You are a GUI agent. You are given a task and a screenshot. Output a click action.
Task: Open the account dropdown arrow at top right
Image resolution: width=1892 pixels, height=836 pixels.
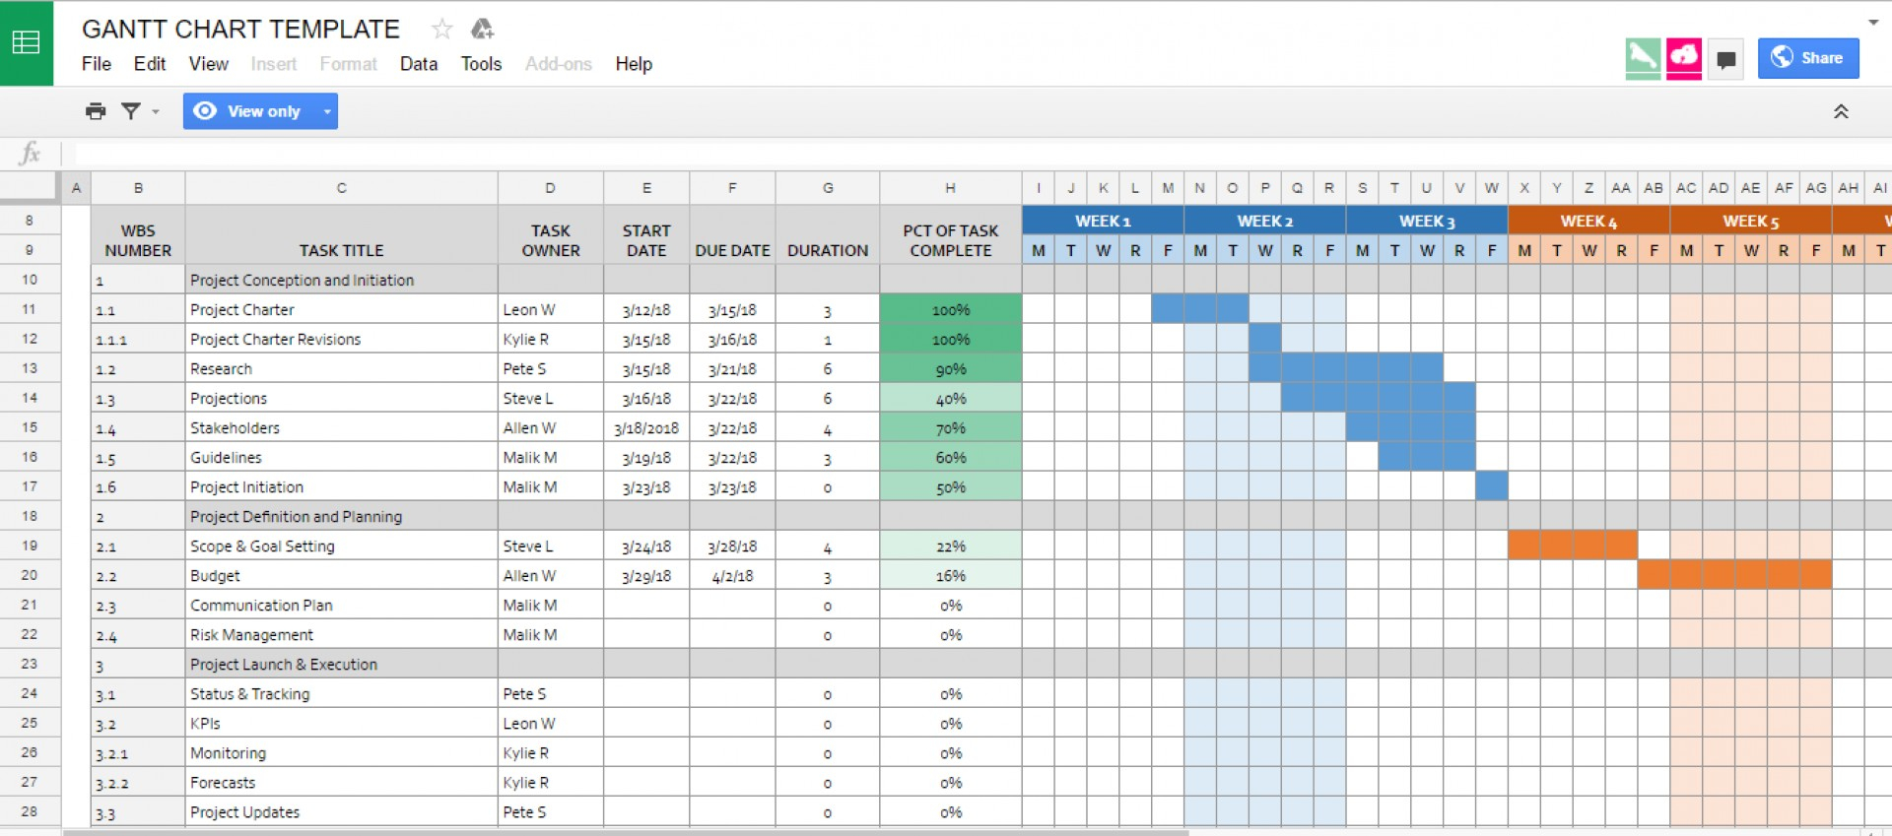click(1873, 22)
